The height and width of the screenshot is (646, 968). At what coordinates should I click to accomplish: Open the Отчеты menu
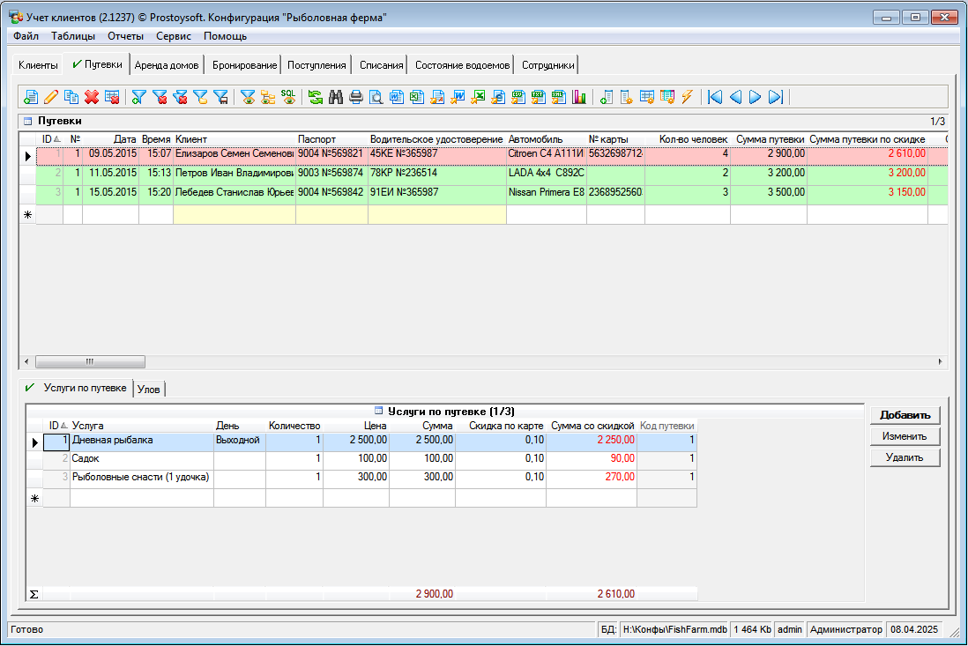pos(125,36)
